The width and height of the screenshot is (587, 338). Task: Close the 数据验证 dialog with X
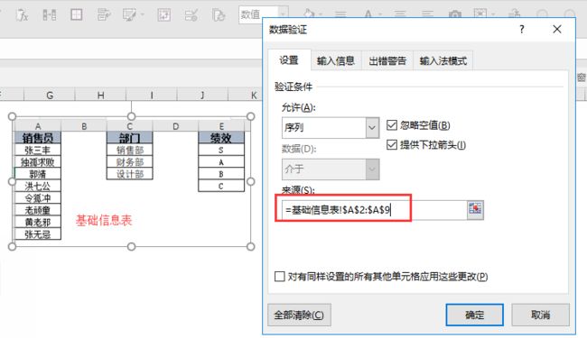click(557, 29)
